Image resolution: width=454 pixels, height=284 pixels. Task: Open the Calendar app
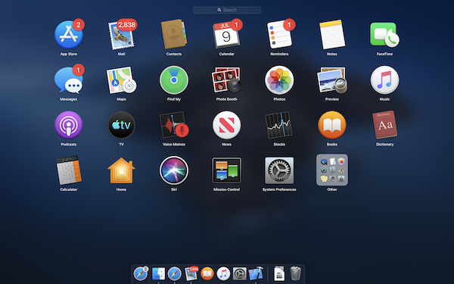point(227,35)
